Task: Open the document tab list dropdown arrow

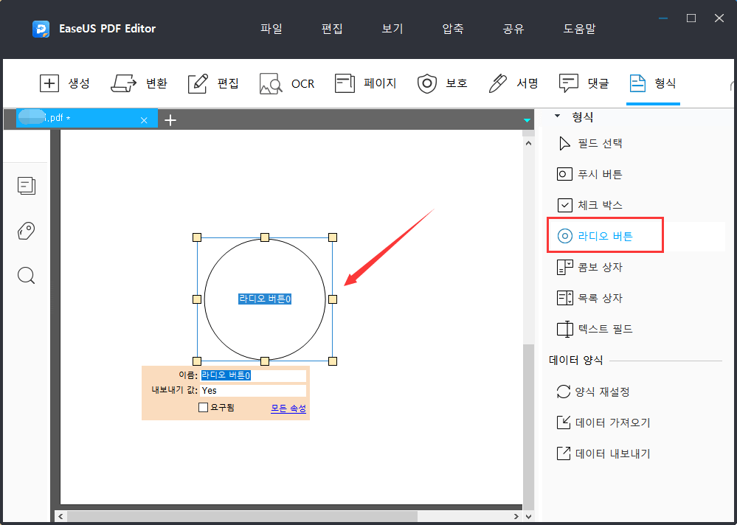Action: [x=527, y=120]
